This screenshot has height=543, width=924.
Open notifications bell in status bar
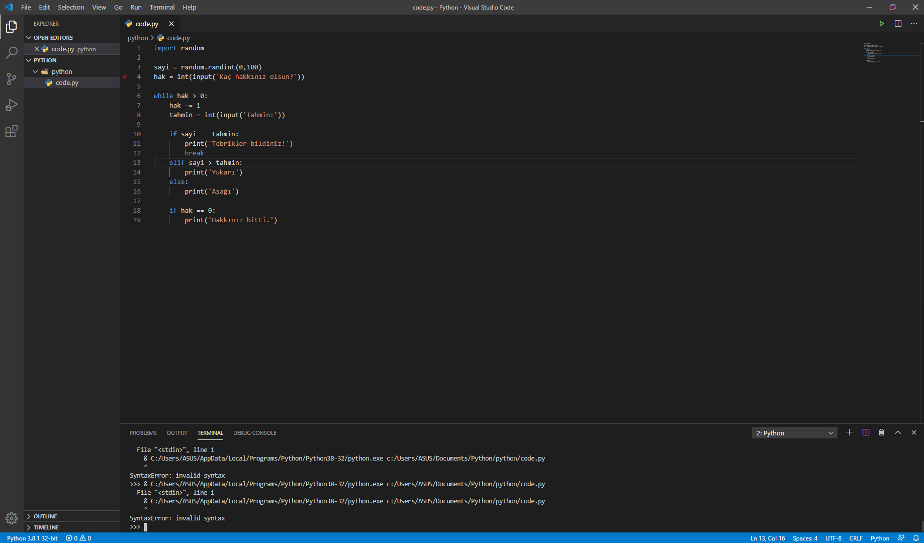(x=916, y=538)
